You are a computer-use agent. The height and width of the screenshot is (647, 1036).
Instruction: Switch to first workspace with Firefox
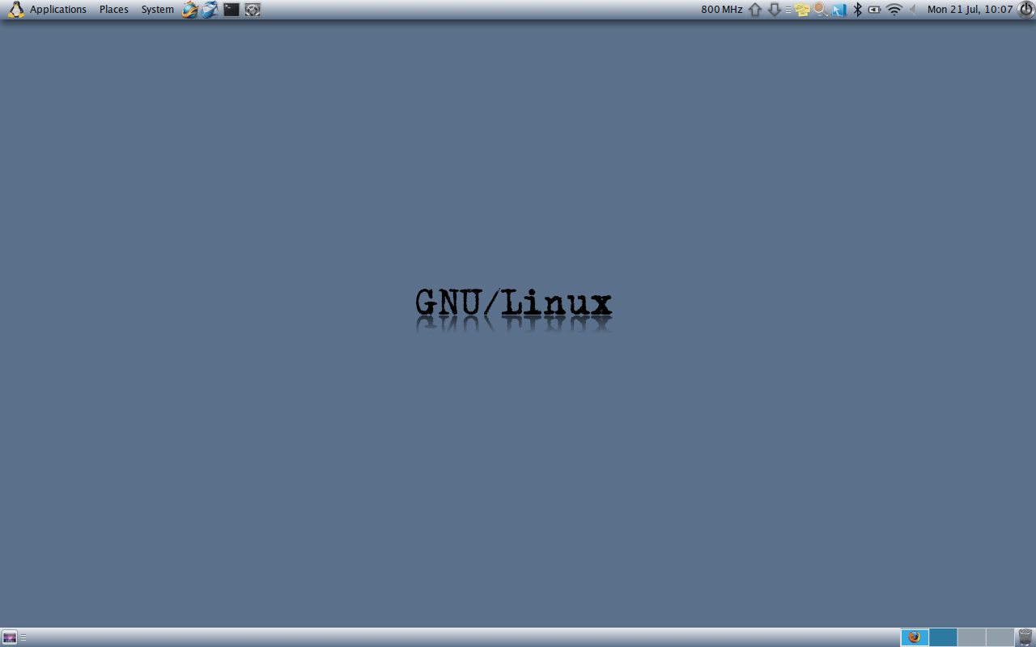pyautogui.click(x=915, y=637)
